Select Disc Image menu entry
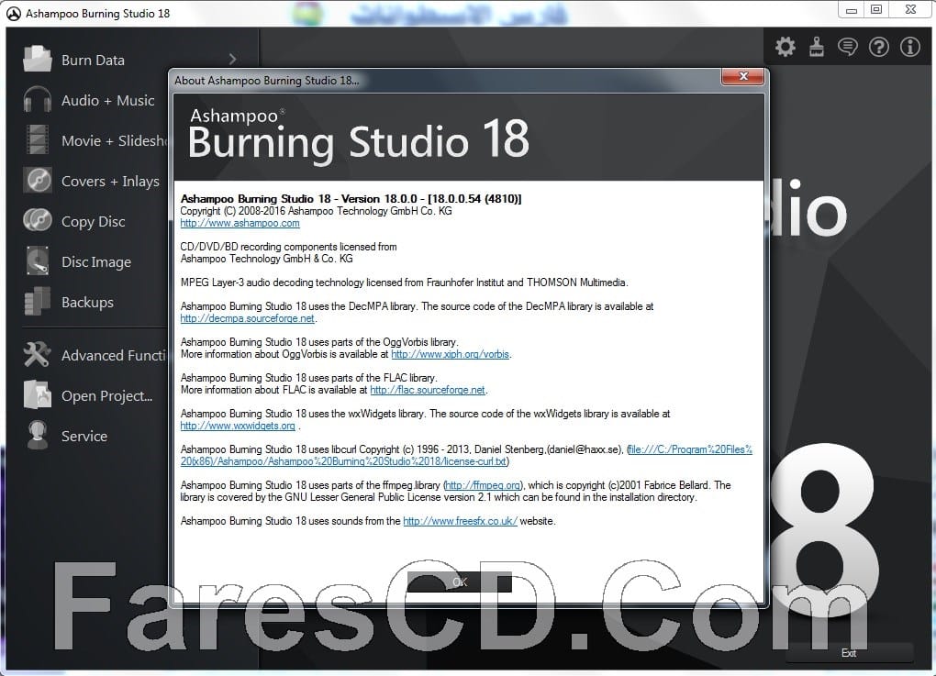The height and width of the screenshot is (676, 936). tap(96, 262)
